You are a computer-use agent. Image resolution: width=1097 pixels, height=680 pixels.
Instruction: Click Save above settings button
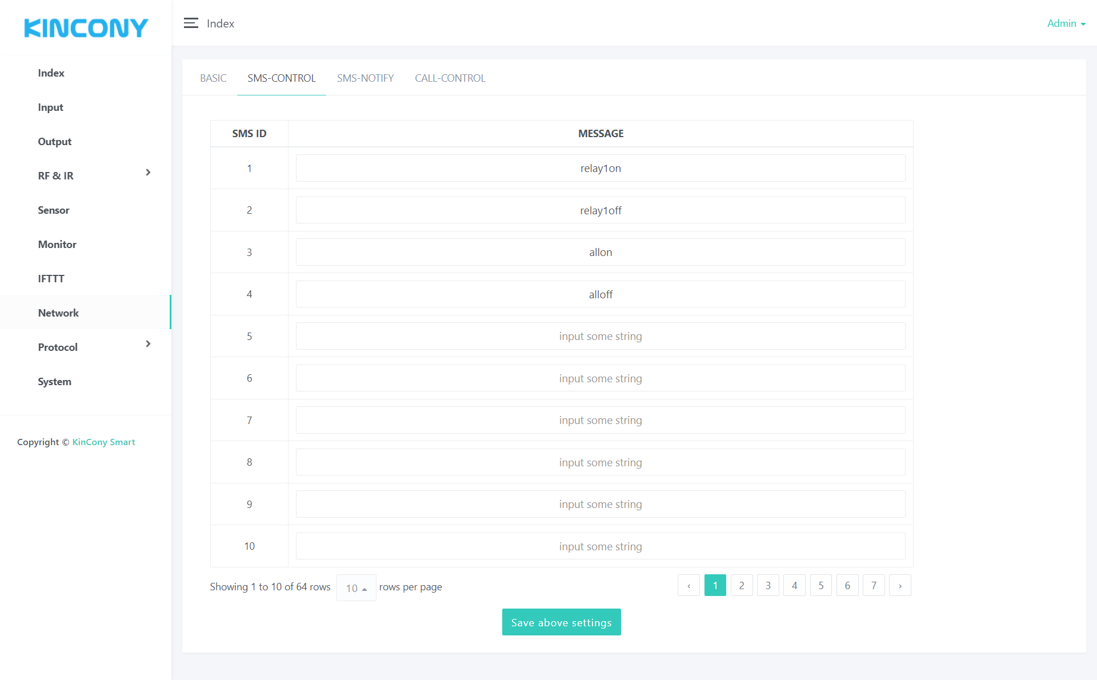(561, 622)
